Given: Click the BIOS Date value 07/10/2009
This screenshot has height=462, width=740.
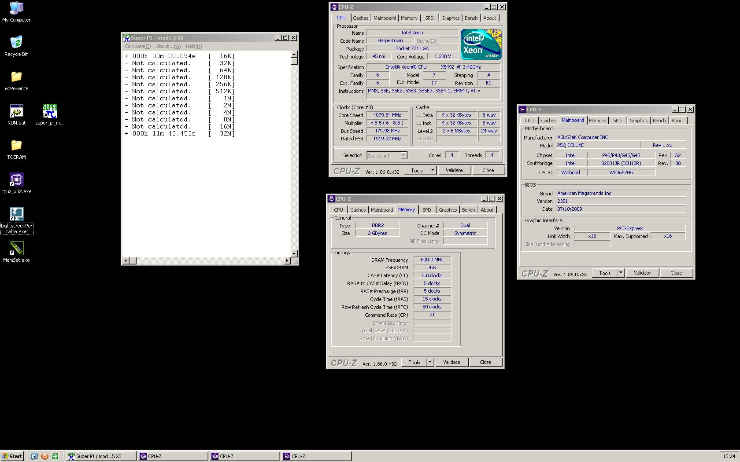Looking at the screenshot, I should (621, 209).
